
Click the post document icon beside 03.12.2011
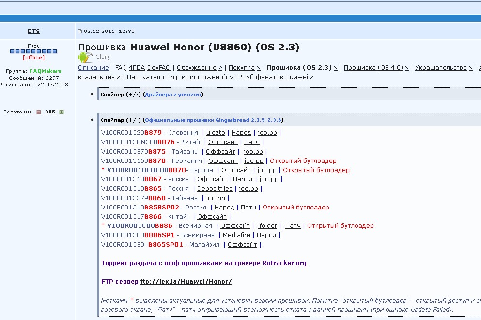click(x=80, y=32)
